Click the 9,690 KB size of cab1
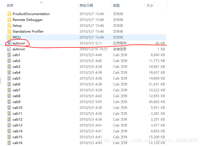This screenshot has width=201, height=146. [x=158, y=55]
